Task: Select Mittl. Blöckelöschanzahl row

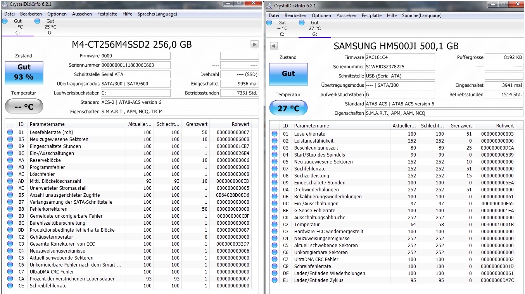Action: pyautogui.click(x=128, y=181)
